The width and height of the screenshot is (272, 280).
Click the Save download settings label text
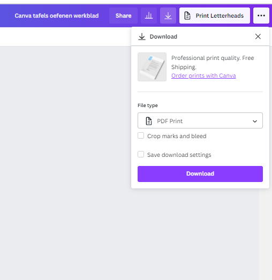179,155
